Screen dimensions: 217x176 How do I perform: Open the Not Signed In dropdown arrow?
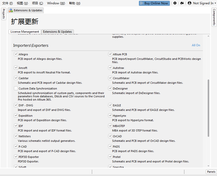(215, 3)
